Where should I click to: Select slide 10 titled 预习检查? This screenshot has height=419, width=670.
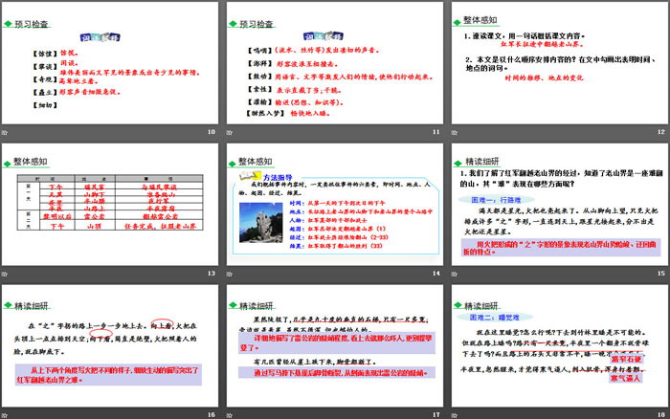(111, 63)
